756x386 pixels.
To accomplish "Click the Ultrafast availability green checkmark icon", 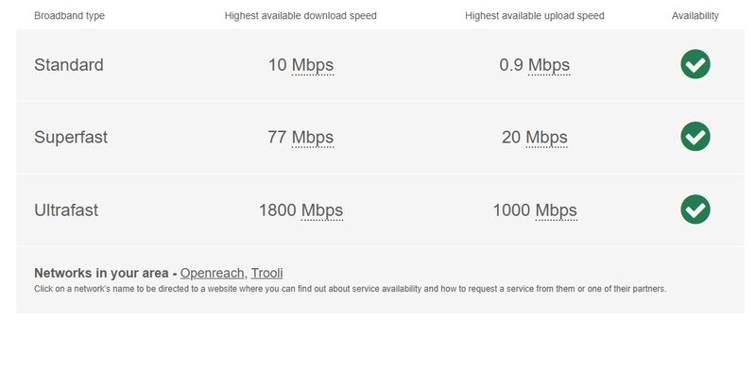I will click(x=695, y=210).
